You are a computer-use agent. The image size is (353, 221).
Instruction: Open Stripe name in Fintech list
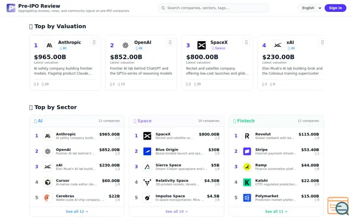(261, 149)
